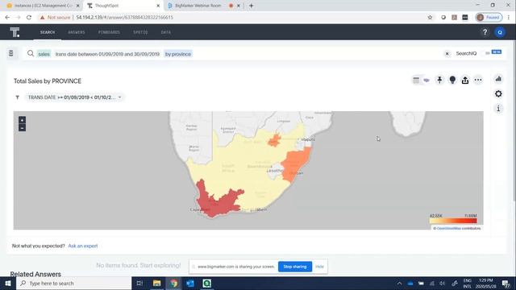
Task: Expand the TRANS DATE filter dropdown
Action: (120, 97)
